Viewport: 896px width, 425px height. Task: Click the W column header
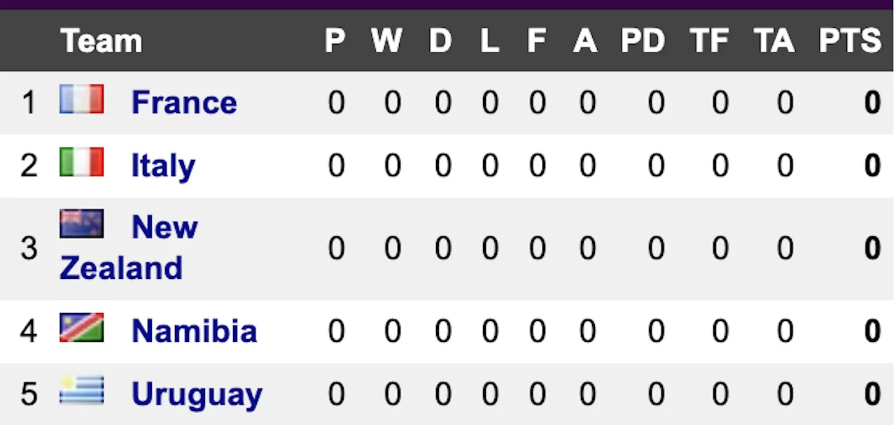[386, 41]
